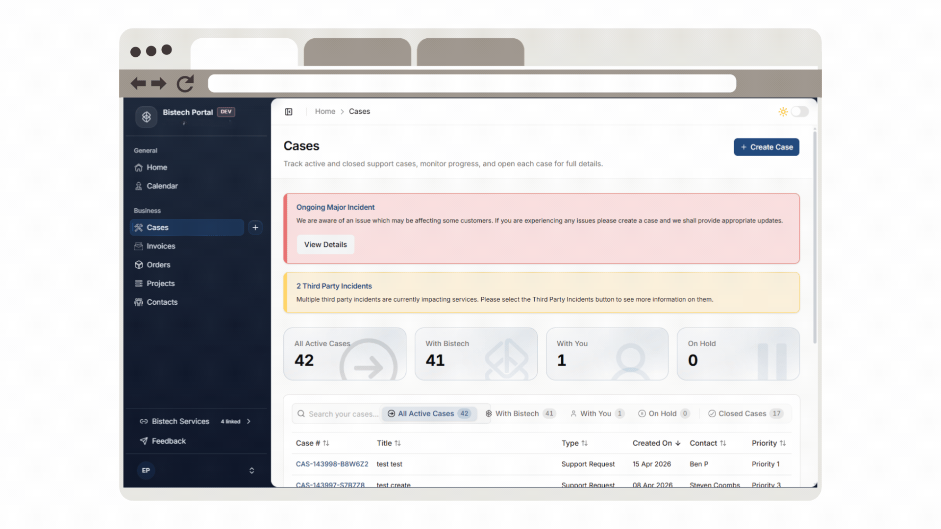Screen dimensions: 941x529
Task: Click the Bistech Services link icon
Action: [144, 421]
